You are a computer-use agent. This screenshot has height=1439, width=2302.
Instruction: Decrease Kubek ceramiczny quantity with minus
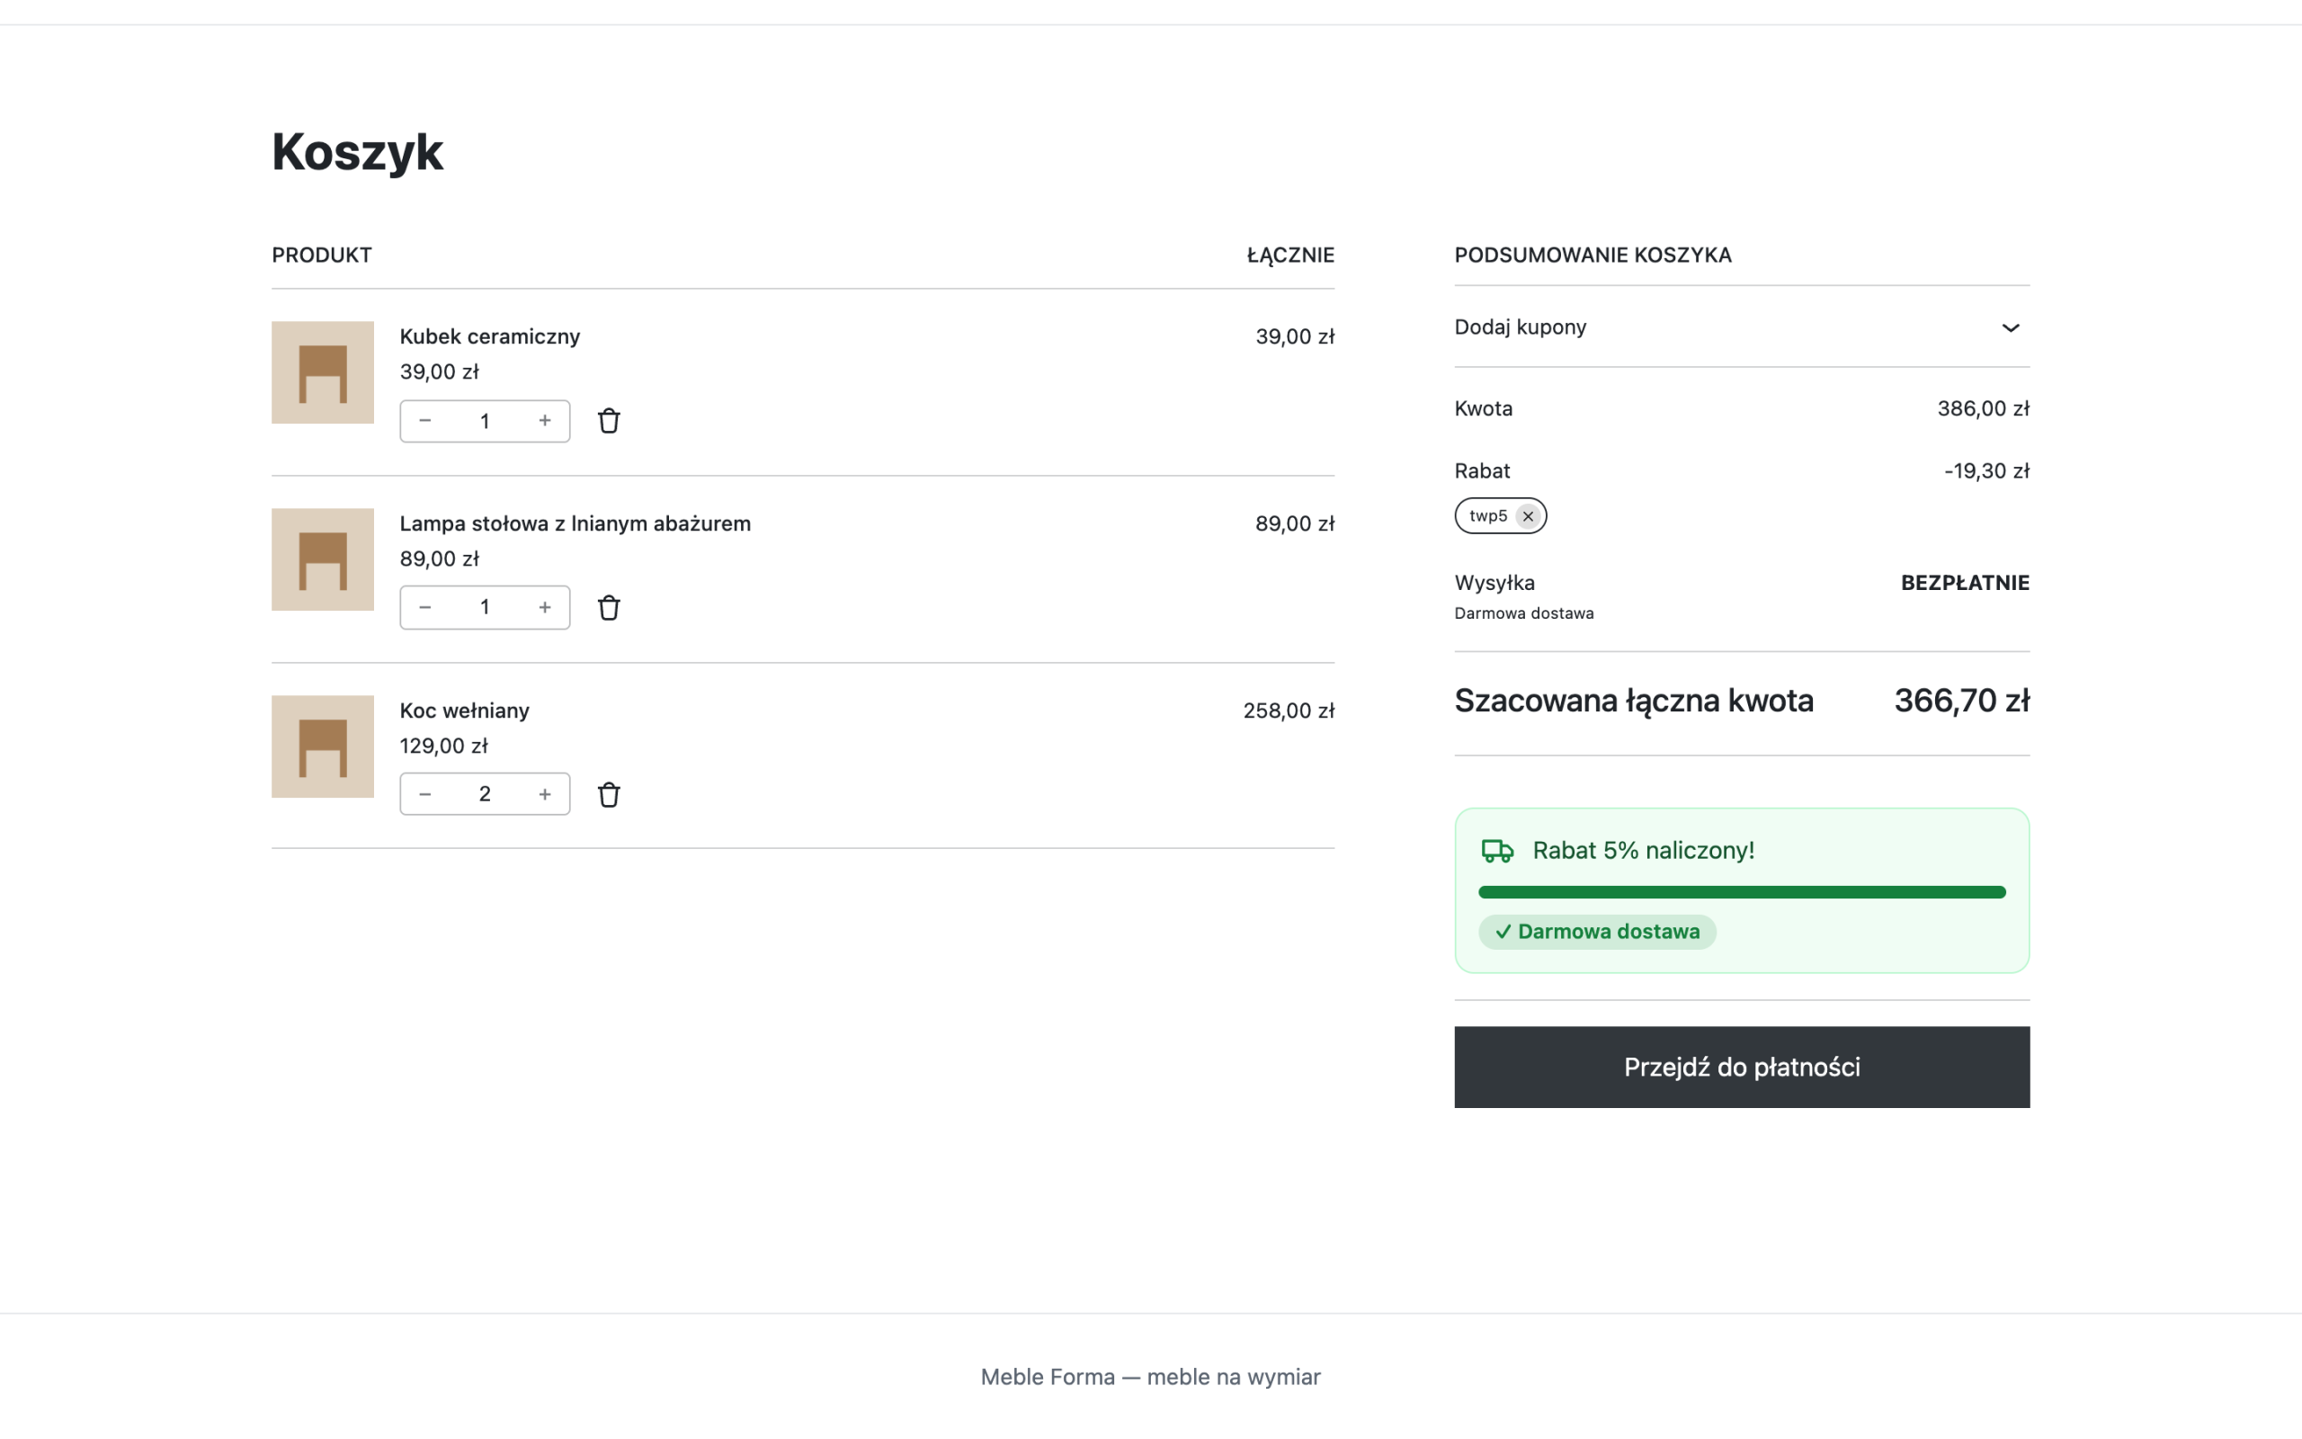click(425, 421)
